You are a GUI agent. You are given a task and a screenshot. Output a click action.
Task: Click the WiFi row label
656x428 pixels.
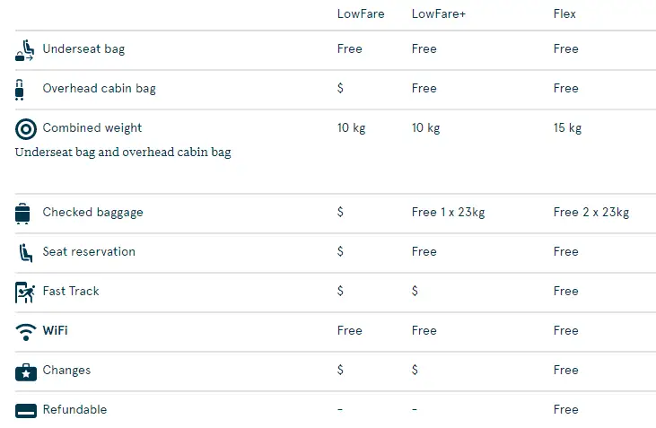55,330
